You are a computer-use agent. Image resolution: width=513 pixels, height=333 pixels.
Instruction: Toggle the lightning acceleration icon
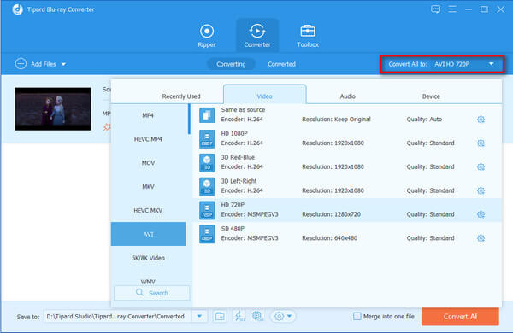click(x=239, y=316)
